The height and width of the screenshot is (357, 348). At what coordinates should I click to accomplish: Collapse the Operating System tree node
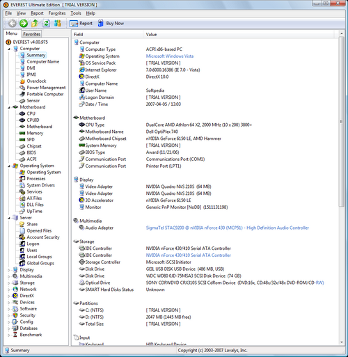click(9, 166)
